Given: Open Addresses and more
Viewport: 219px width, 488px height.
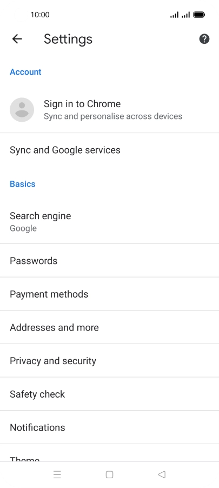Looking at the screenshot, I should [x=109, y=327].
